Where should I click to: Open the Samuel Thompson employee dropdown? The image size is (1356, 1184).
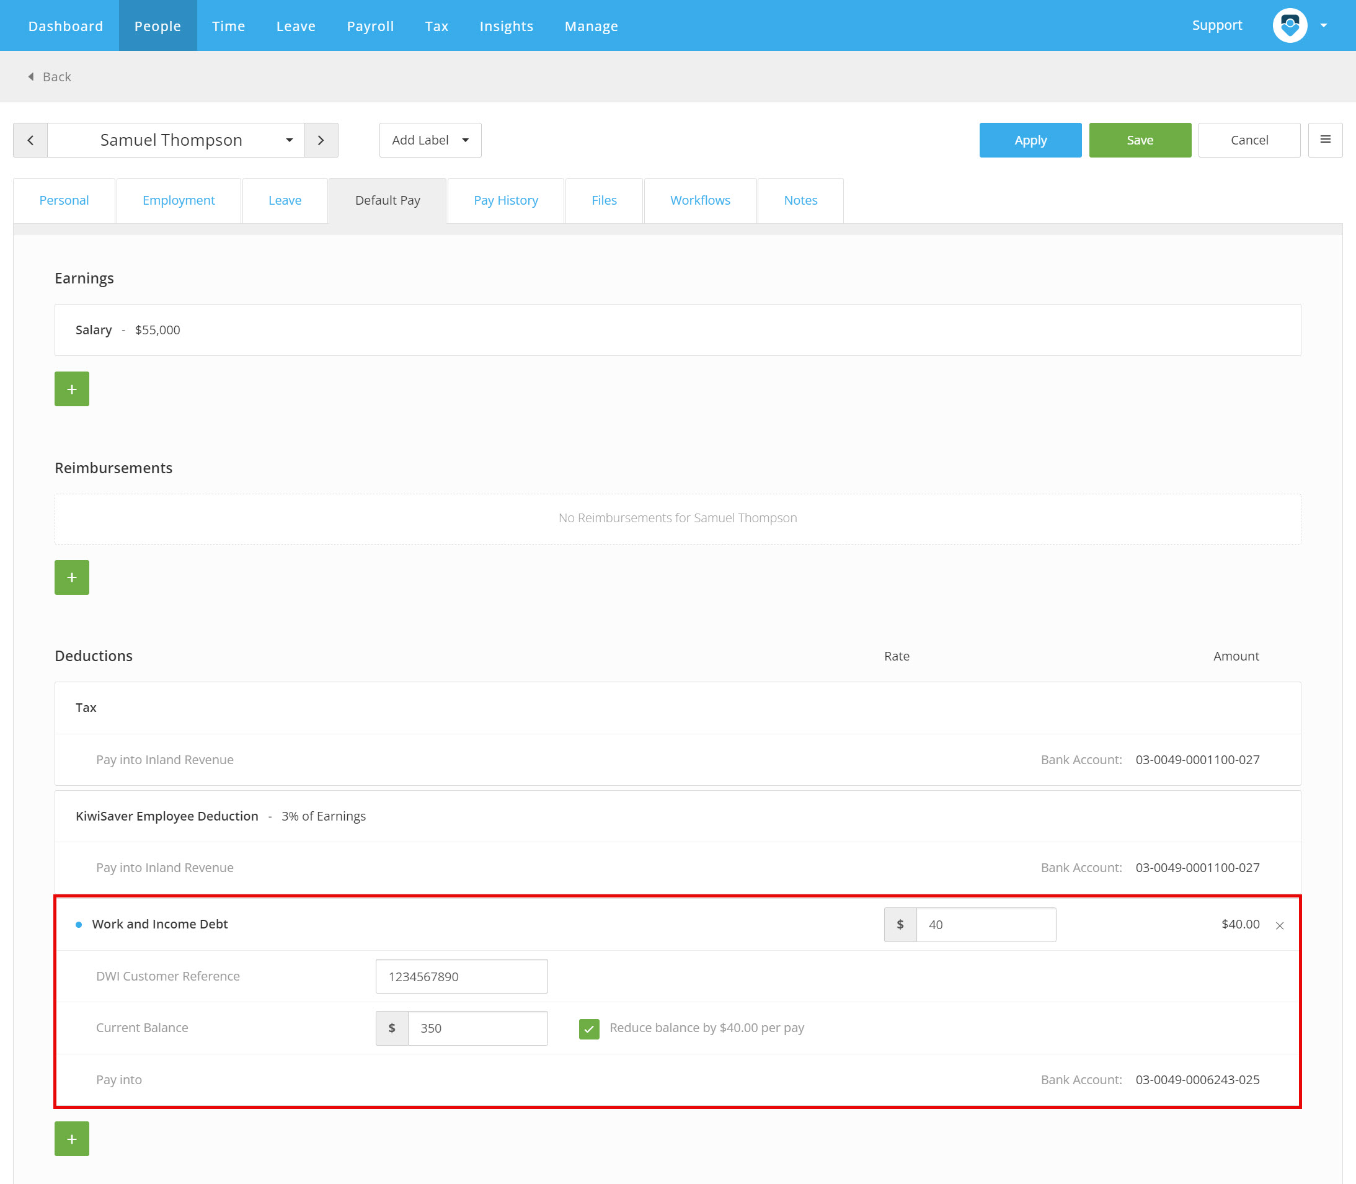175,140
